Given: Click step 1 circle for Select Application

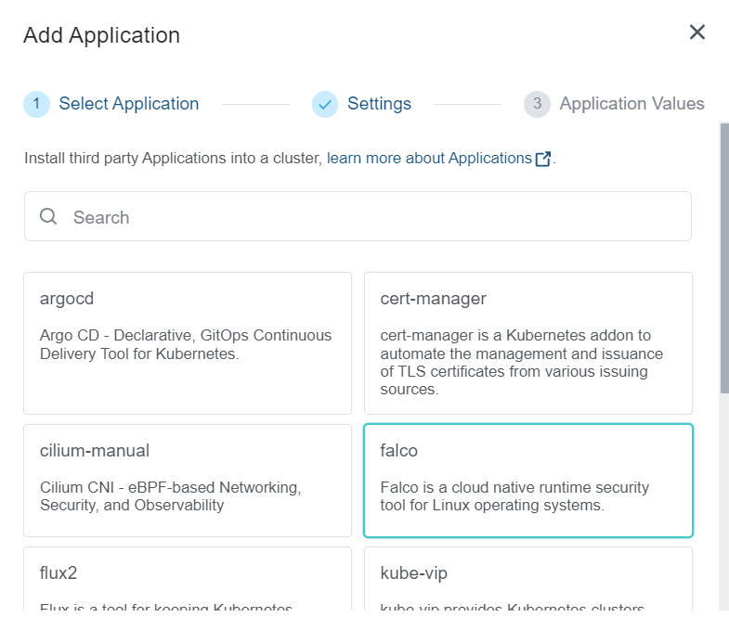Looking at the screenshot, I should tap(37, 104).
